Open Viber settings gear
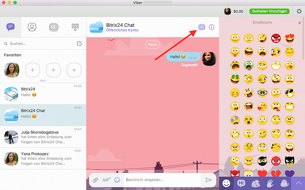 299,11
